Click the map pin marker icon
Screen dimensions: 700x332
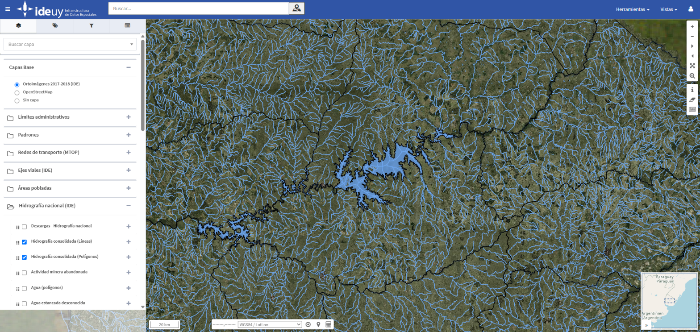pyautogui.click(x=318, y=324)
